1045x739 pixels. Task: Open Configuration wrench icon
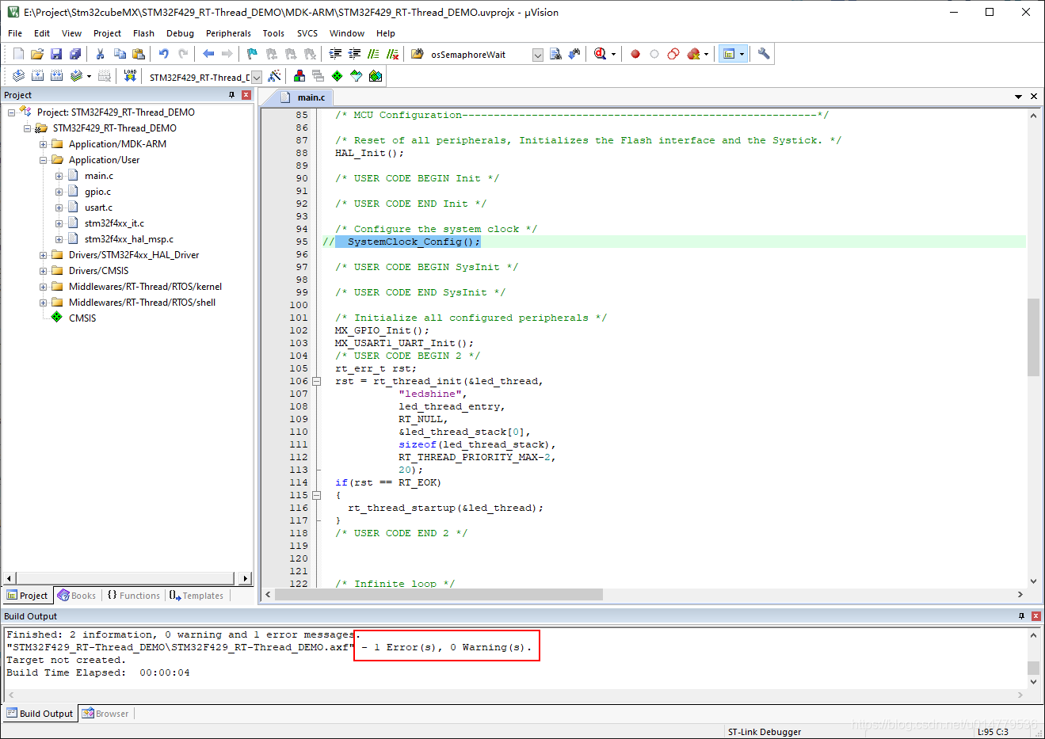point(764,54)
